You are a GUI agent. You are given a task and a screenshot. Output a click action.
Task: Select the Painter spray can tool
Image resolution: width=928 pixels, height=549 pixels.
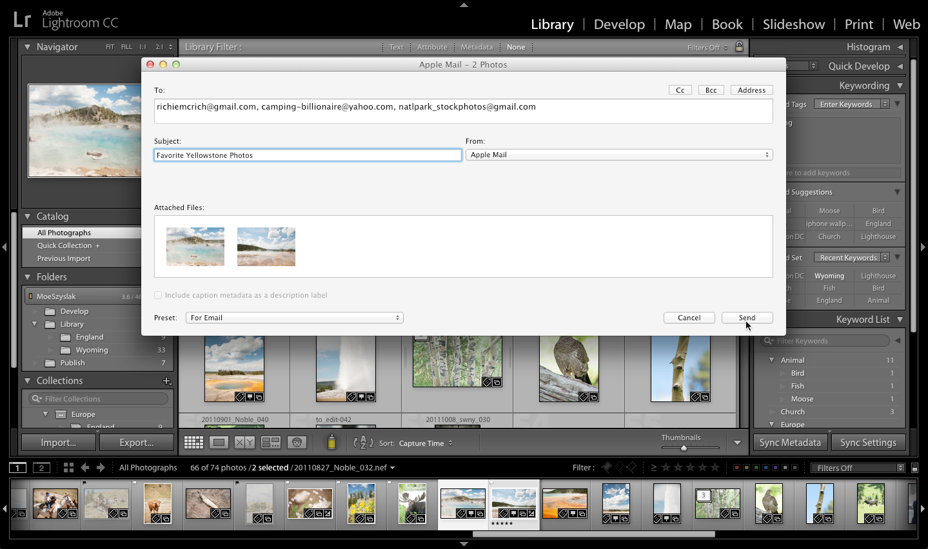tap(330, 442)
